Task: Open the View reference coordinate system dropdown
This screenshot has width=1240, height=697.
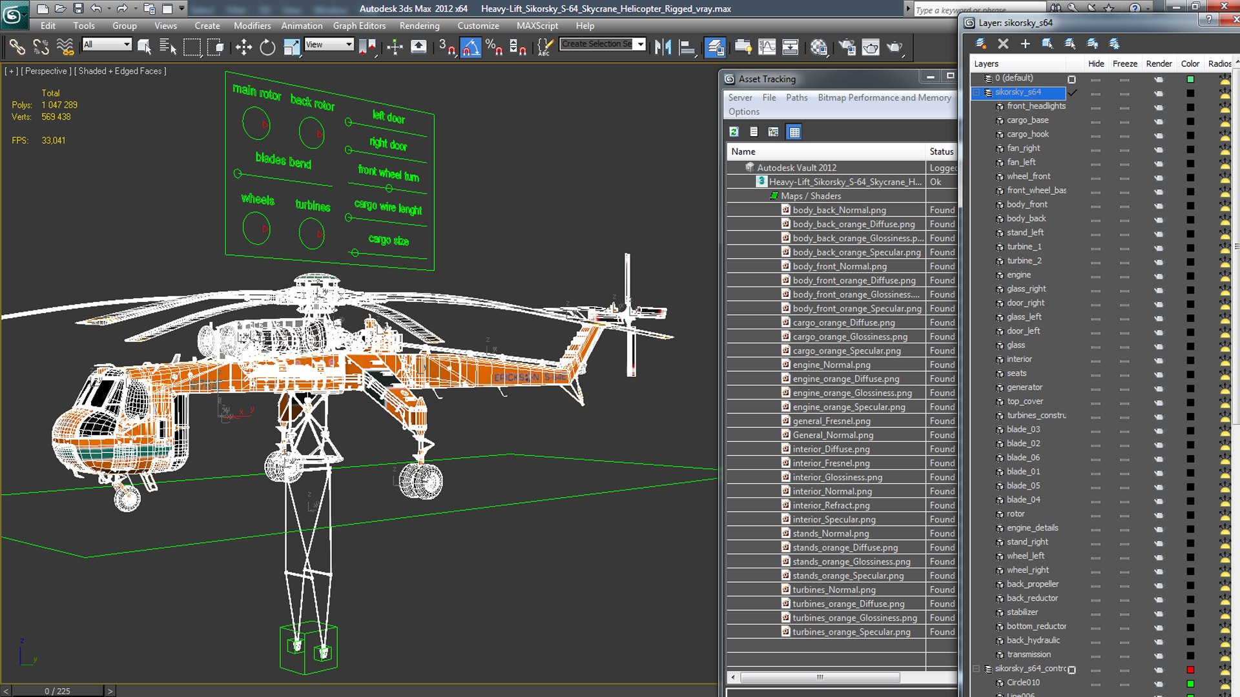Action: 329,44
